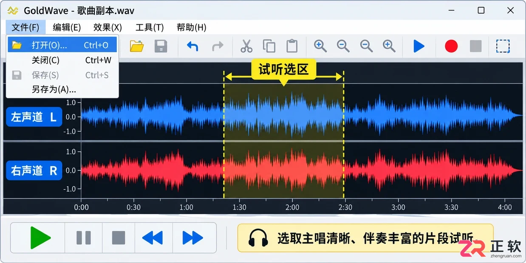This screenshot has width=526, height=263.
Task: Click the open folder icon in the toolbar
Action: pos(137,46)
